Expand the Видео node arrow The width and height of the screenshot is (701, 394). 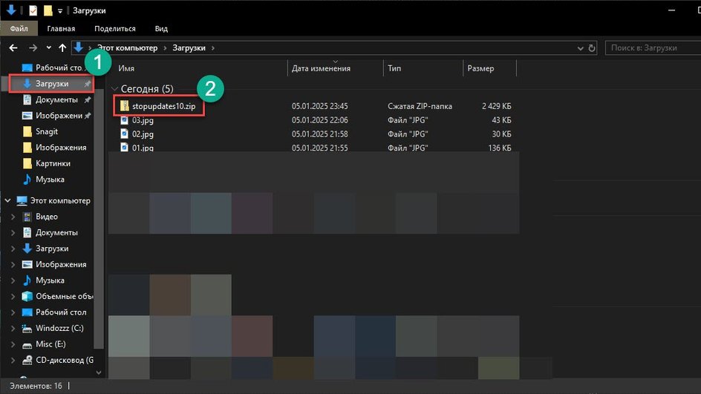click(x=13, y=217)
